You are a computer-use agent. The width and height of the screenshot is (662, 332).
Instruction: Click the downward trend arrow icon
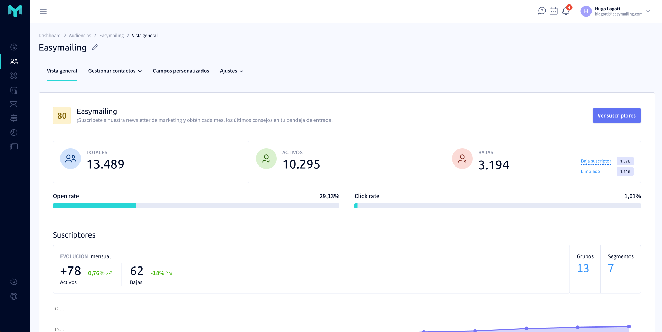point(169,273)
